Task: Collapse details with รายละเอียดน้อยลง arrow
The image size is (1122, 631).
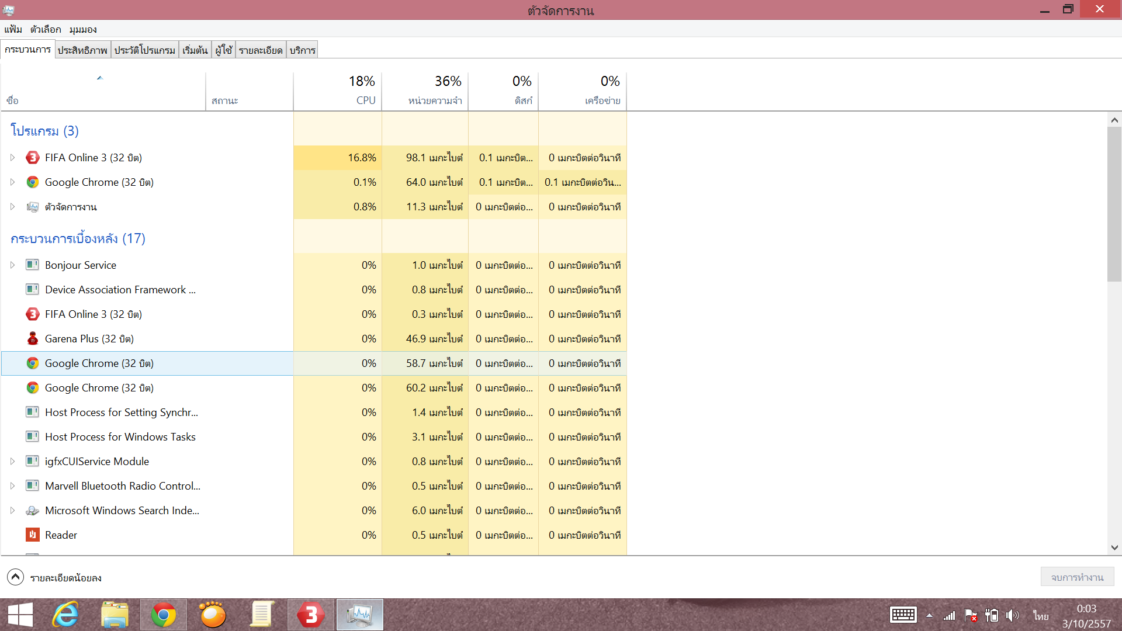Action: pos(15,577)
